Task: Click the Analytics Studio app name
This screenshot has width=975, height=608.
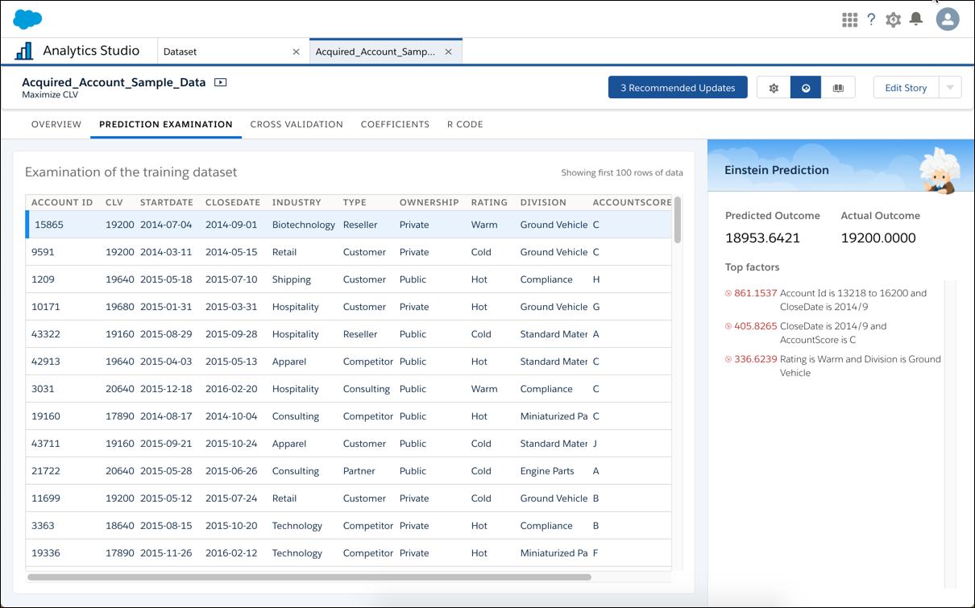Action: point(91,51)
